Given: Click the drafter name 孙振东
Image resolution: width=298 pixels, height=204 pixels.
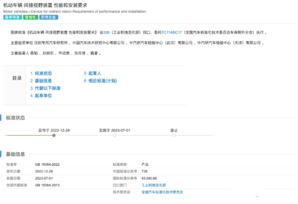Looking at the screenshot, I should click(x=48, y=53).
